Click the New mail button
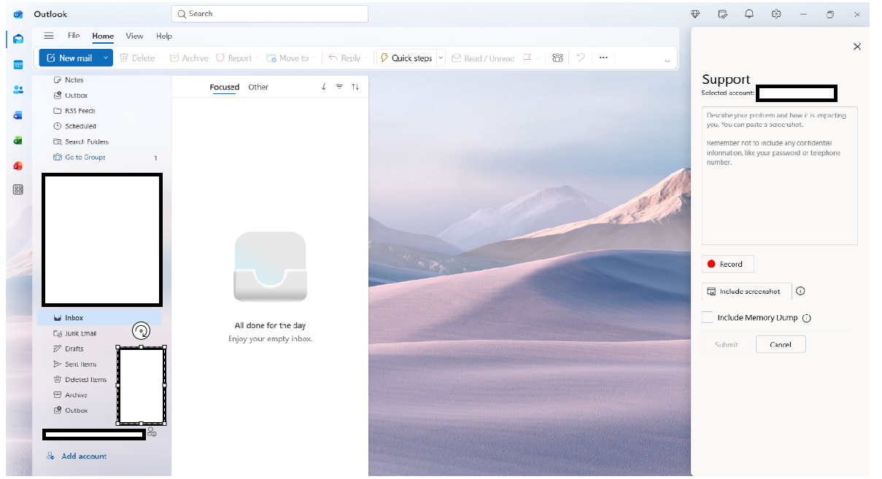The height and width of the screenshot is (479, 882). pyautogui.click(x=69, y=58)
